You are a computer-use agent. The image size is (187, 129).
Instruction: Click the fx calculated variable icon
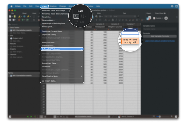pyautogui.click(x=76, y=16)
